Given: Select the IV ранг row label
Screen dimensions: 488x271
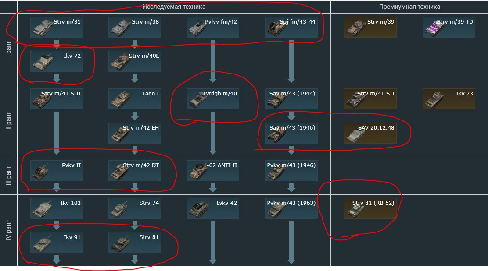Looking at the screenshot, I should tap(8, 230).
